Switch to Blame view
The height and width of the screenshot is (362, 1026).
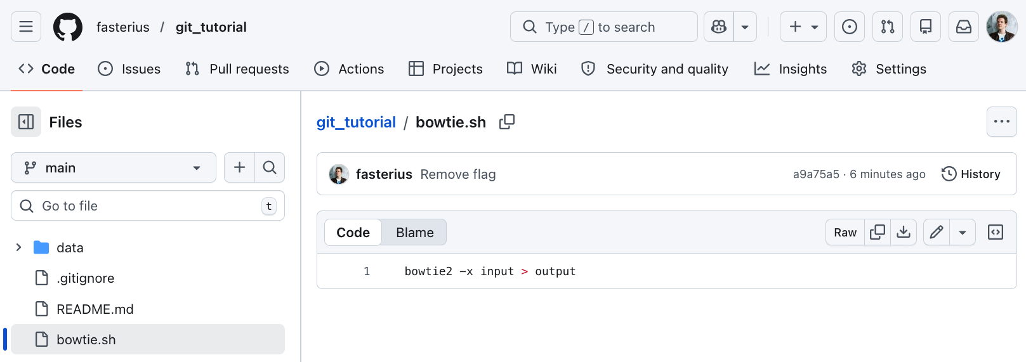[414, 233]
